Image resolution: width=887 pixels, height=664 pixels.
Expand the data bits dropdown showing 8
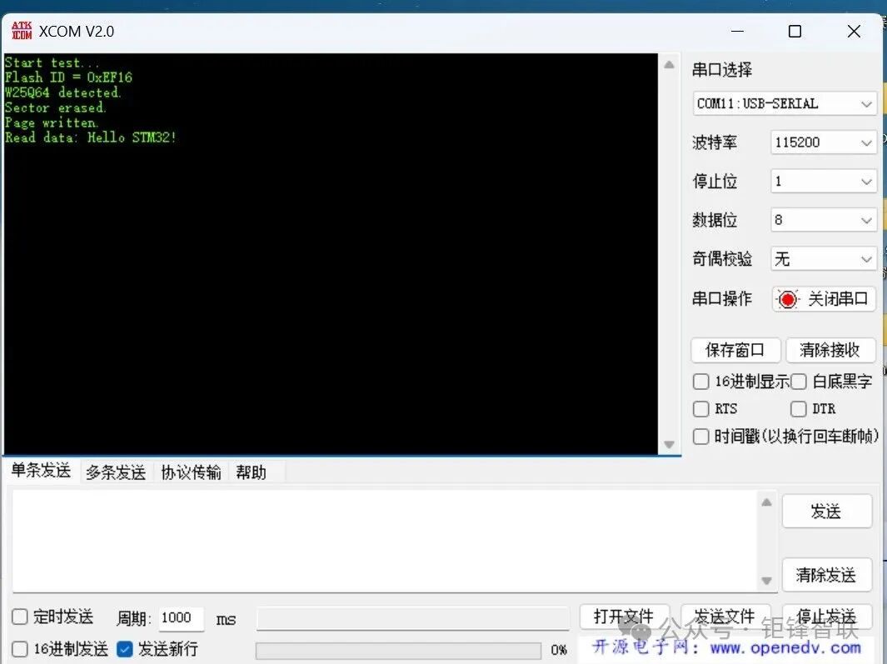click(x=824, y=220)
